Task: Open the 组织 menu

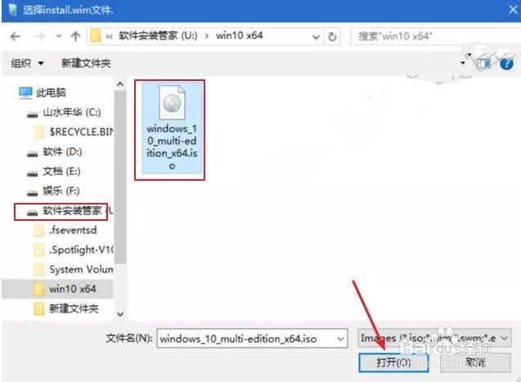Action: tap(27, 63)
